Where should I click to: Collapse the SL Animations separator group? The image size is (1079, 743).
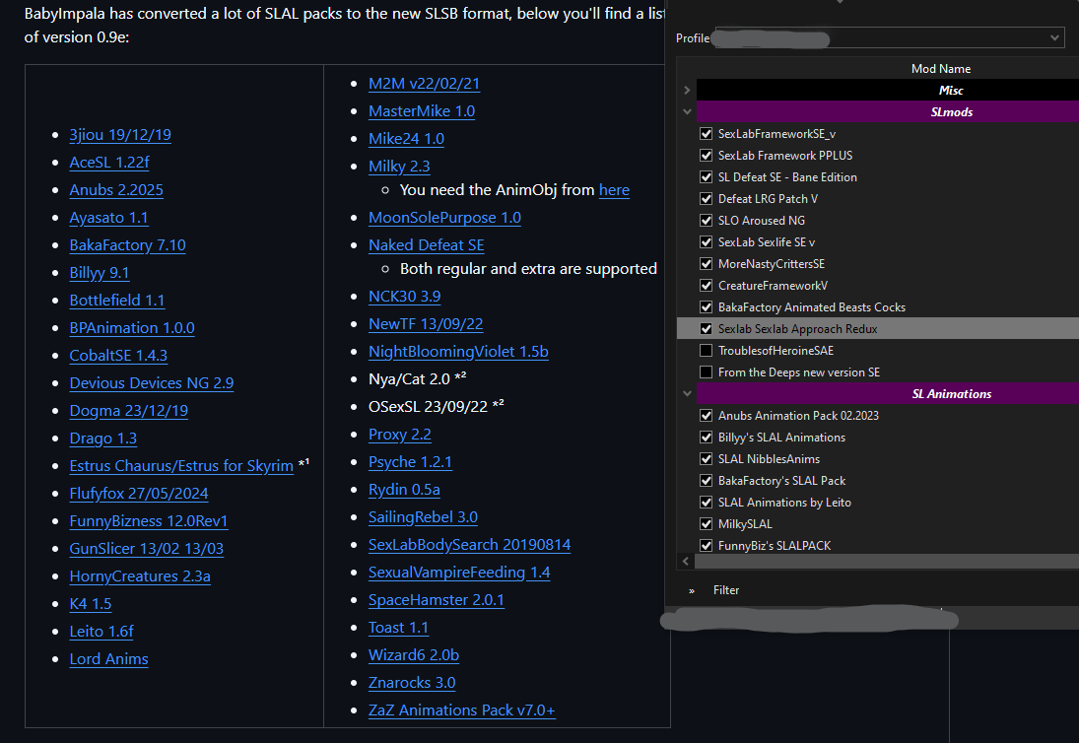click(x=687, y=394)
